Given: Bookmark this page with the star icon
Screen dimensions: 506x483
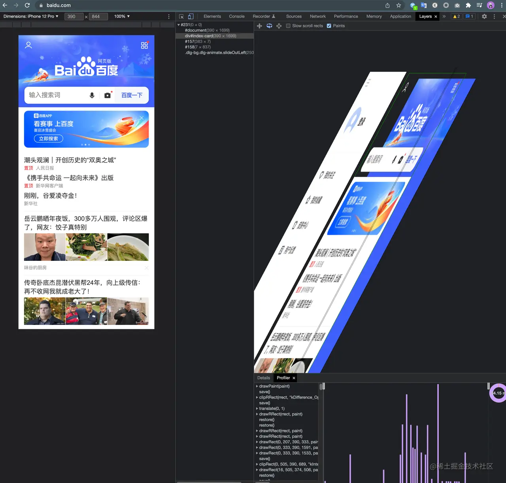Looking at the screenshot, I should tap(398, 6).
